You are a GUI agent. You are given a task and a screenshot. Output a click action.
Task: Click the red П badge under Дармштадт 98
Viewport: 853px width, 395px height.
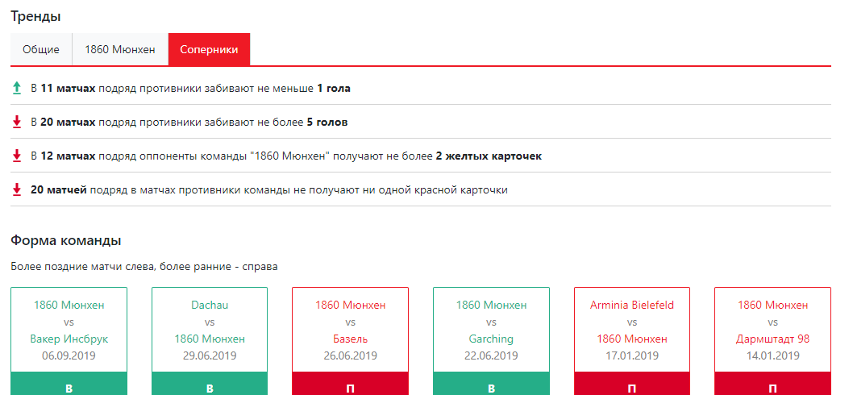772,387
